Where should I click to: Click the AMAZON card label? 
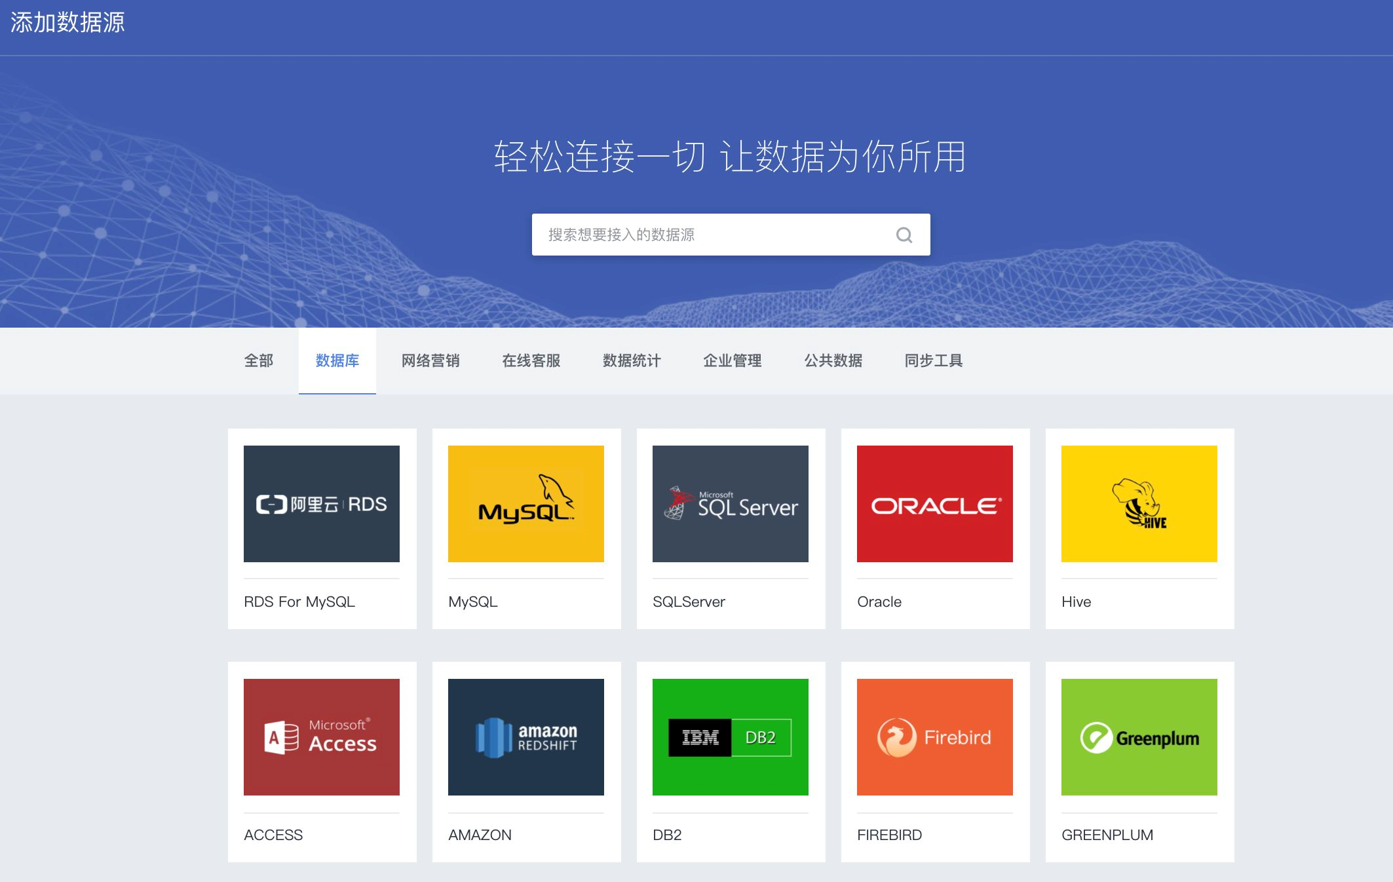pos(480,835)
